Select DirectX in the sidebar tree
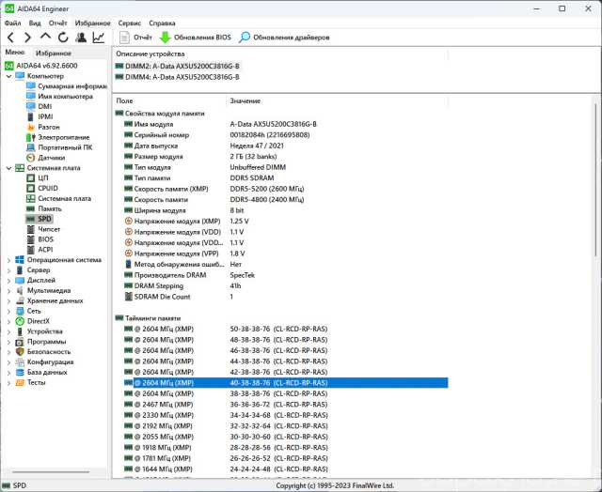 [x=40, y=321]
